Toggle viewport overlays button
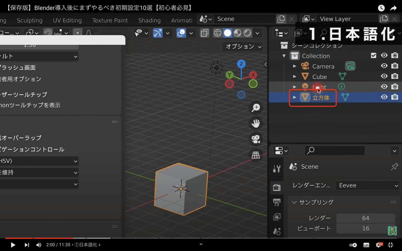402x251 pixels. [181, 33]
